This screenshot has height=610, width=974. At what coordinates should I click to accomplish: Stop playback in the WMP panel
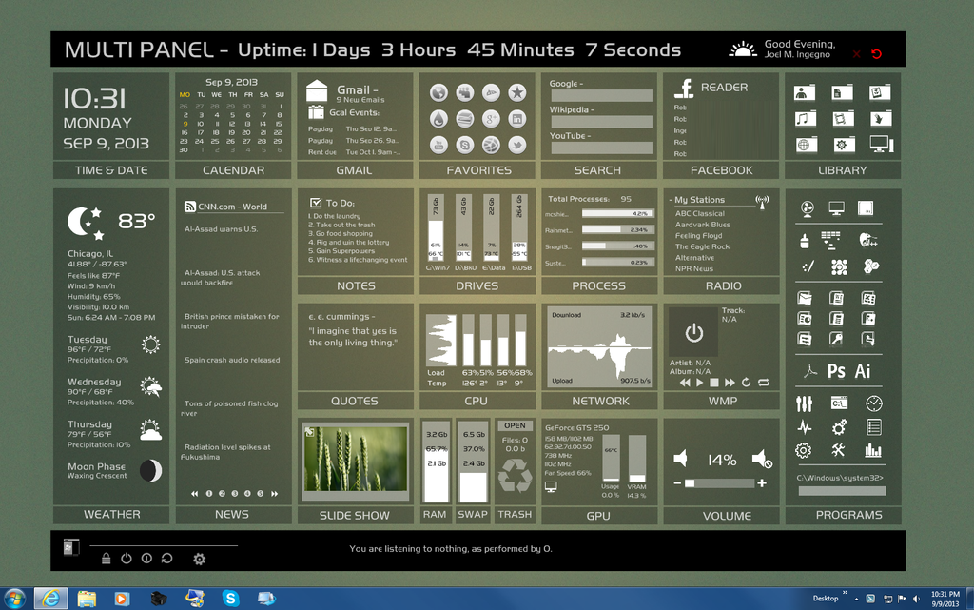[x=714, y=383]
